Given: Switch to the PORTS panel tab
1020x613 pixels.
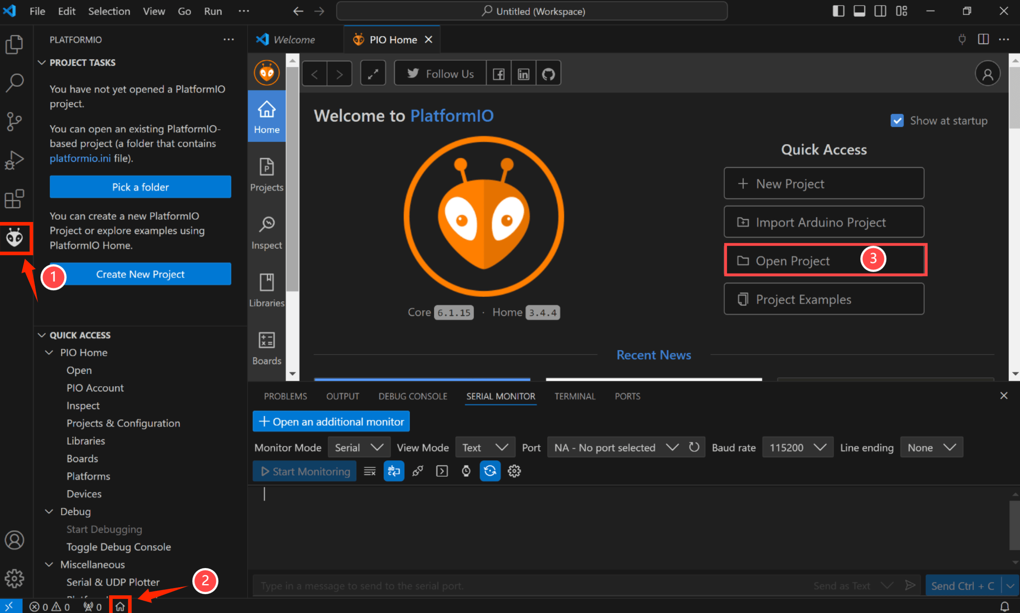Looking at the screenshot, I should 628,396.
